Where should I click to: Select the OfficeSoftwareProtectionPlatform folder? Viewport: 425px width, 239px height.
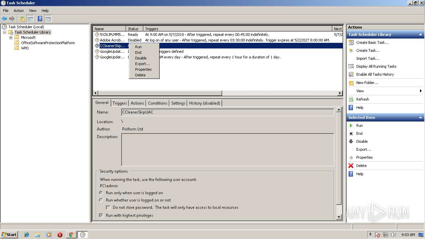coord(48,43)
